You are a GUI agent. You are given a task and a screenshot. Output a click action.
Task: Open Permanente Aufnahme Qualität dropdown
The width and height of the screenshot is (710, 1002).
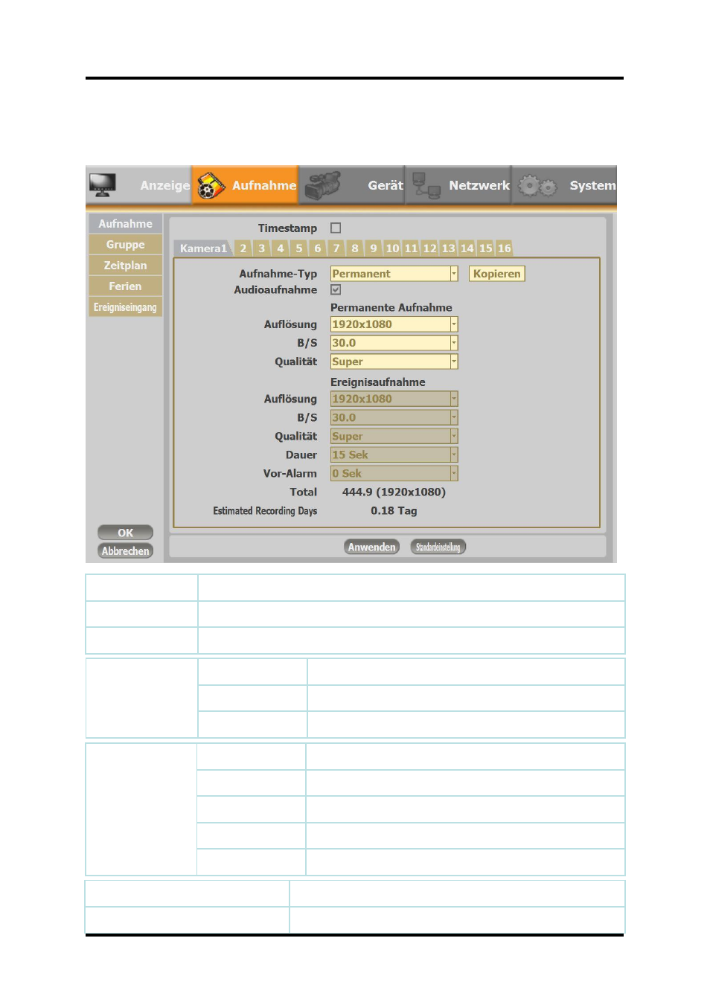[x=394, y=362]
